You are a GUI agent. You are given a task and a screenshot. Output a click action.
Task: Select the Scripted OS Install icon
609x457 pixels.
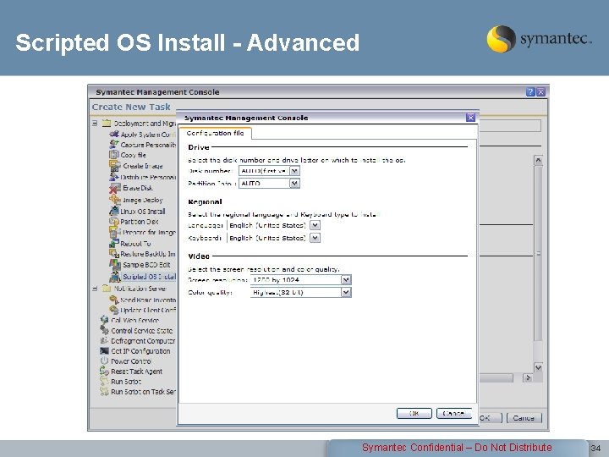115,276
